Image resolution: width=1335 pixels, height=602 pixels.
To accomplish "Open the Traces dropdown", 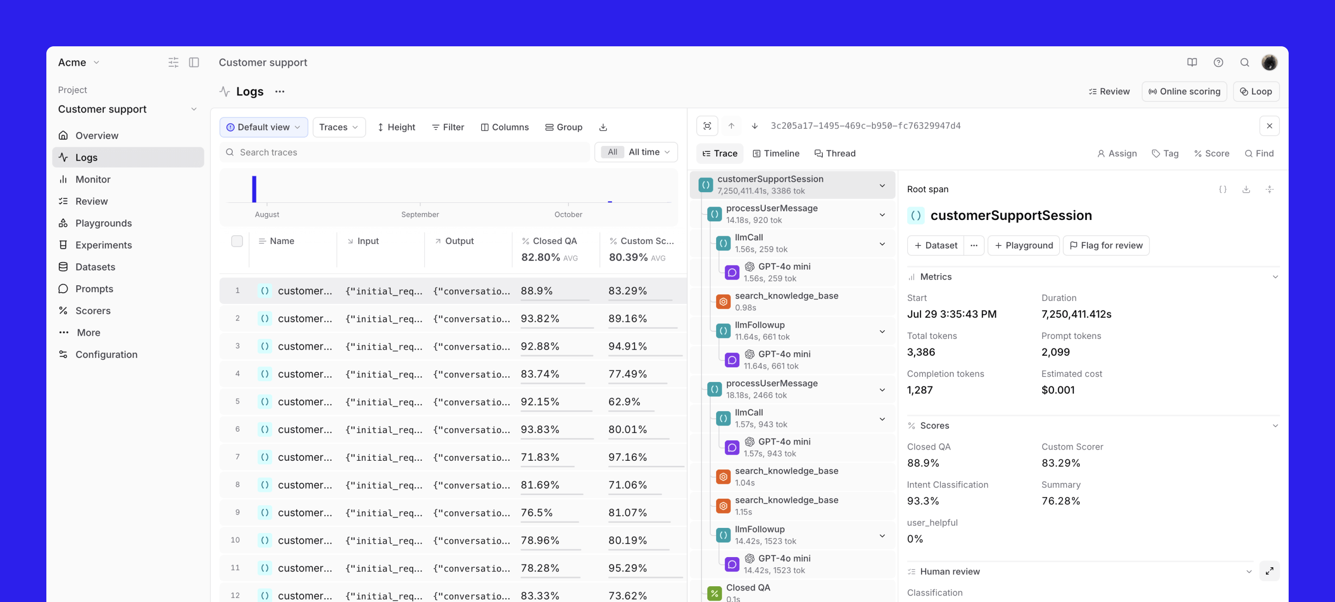I will click(338, 127).
